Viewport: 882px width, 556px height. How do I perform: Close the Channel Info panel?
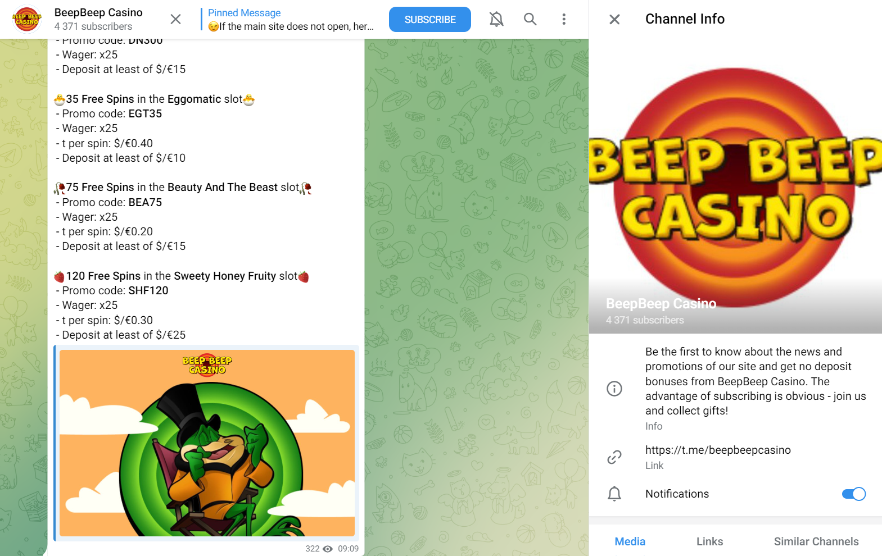point(614,19)
